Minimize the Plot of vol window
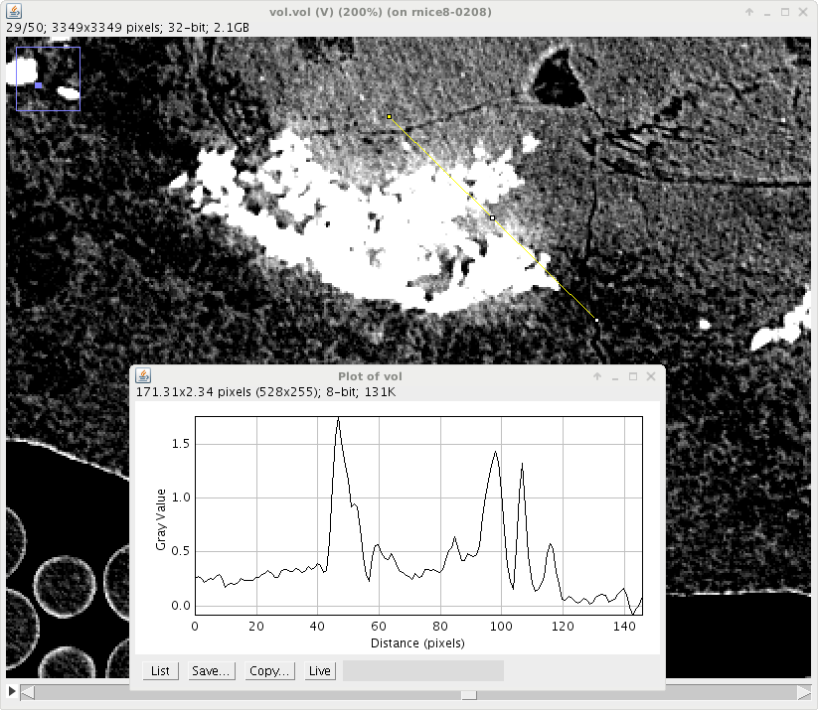The height and width of the screenshot is (710, 818). [x=615, y=376]
